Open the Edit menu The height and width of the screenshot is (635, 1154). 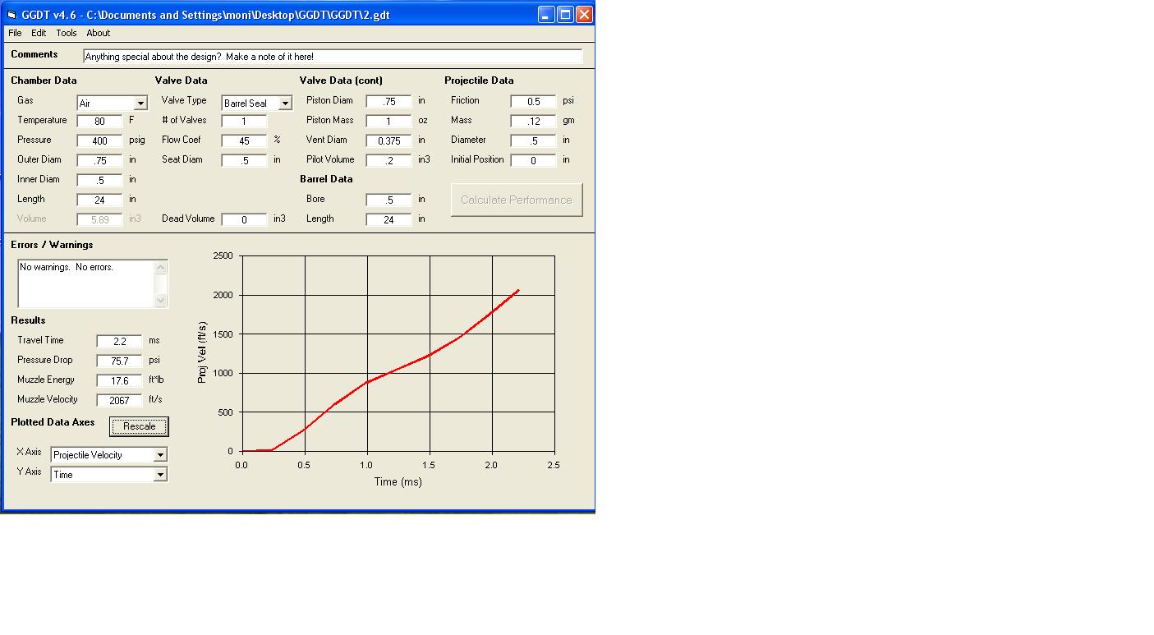[x=39, y=33]
